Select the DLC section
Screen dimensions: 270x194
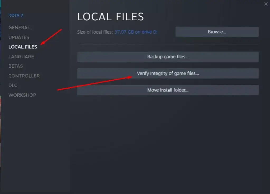(x=12, y=85)
